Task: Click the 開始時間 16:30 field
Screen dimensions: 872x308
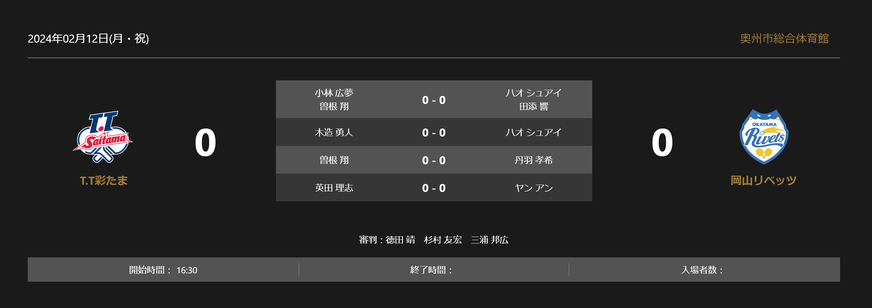Action: pyautogui.click(x=163, y=270)
